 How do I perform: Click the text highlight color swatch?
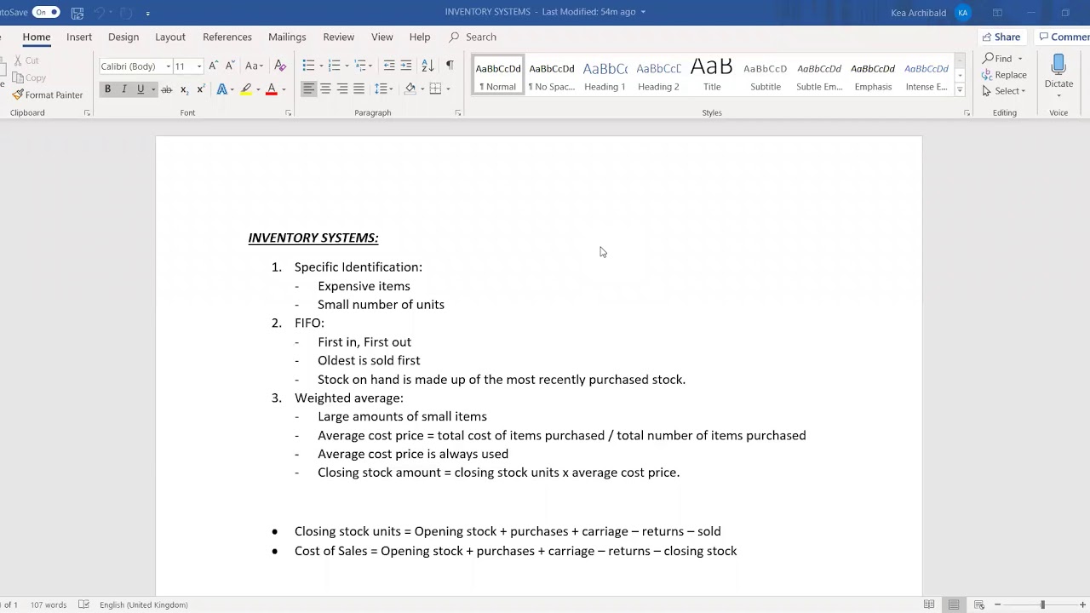(x=245, y=89)
